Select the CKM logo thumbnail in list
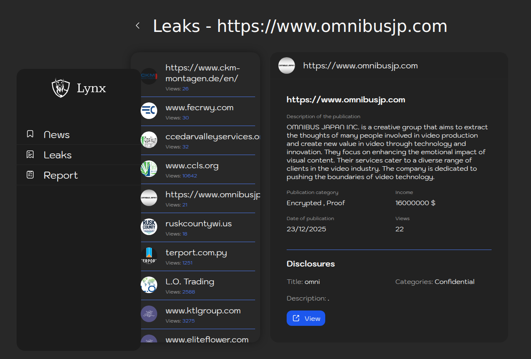 [149, 76]
